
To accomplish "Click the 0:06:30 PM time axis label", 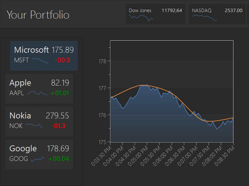I will coord(175,156).
